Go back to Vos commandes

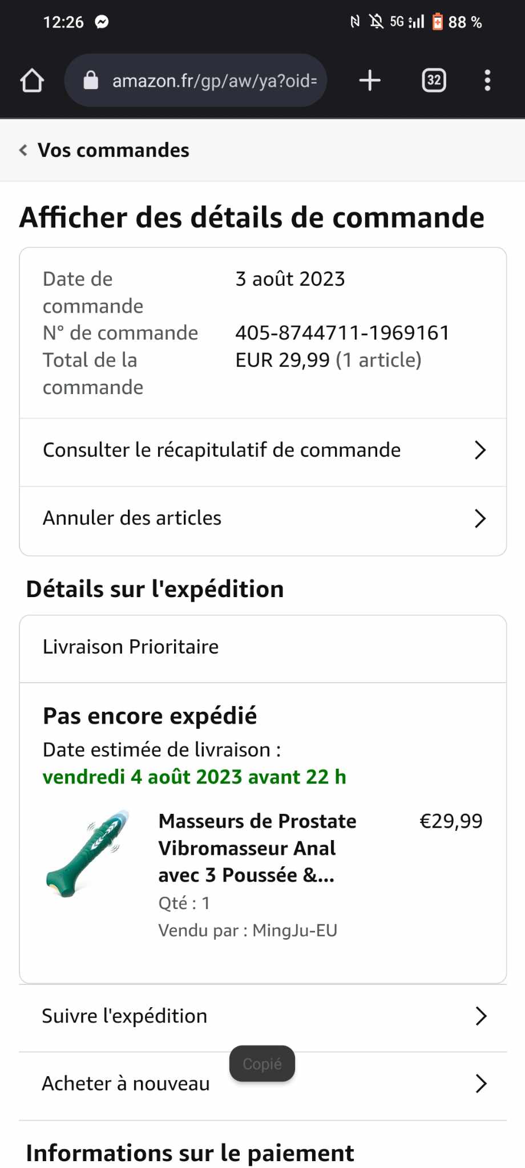[x=113, y=150]
